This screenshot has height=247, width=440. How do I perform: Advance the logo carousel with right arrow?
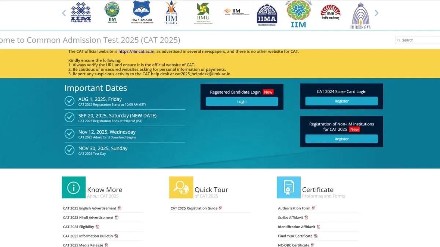pos(377,13)
